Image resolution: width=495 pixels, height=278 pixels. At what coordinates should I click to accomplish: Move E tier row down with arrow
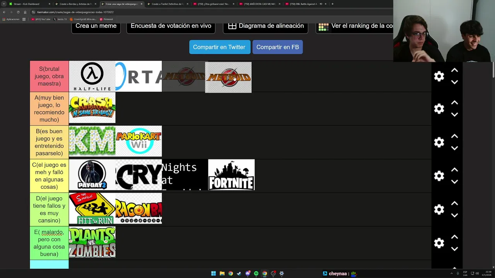[454, 249]
